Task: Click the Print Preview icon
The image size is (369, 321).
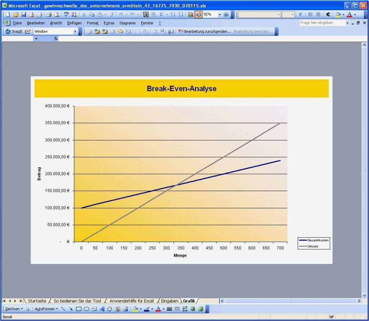Action: 57,14
